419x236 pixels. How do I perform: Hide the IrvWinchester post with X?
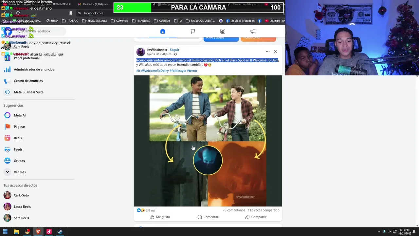[x=276, y=51]
